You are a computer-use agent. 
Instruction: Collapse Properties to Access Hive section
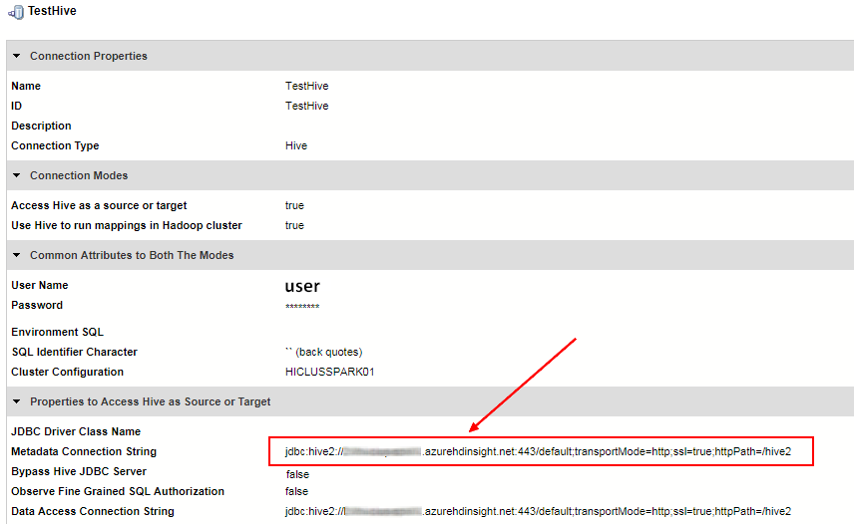[x=17, y=401]
